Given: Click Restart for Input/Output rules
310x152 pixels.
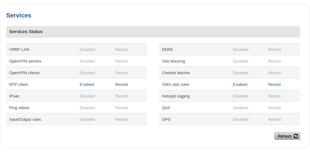Looking at the screenshot, I should (x=122, y=120).
